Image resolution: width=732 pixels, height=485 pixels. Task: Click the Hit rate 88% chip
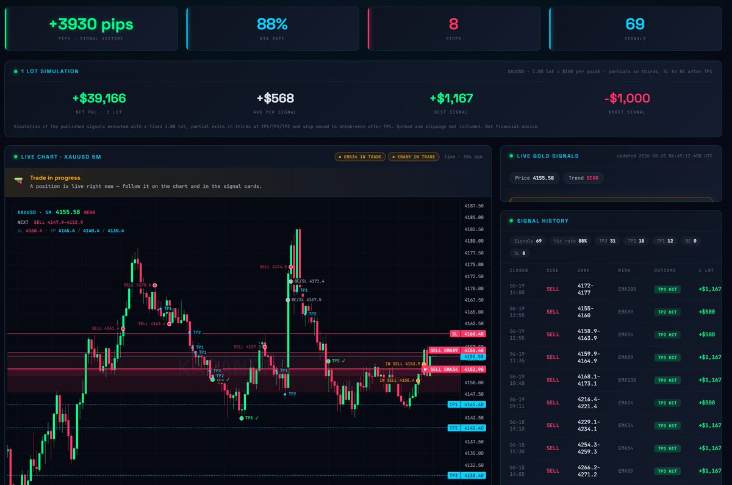pos(570,241)
